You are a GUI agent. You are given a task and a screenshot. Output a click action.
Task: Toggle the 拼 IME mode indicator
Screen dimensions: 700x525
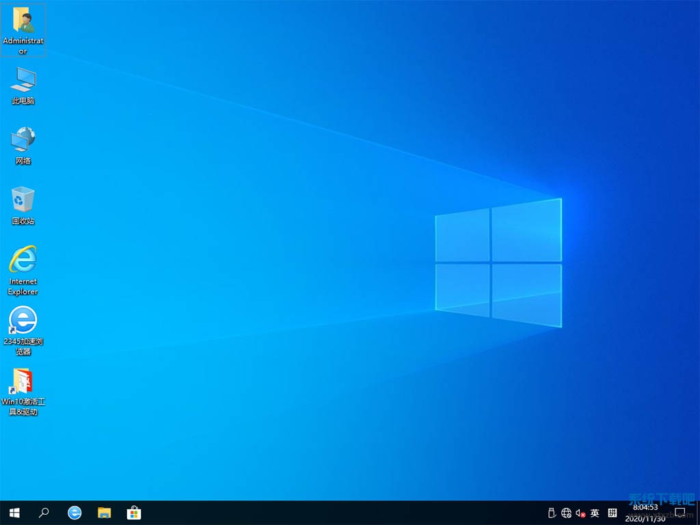coord(612,513)
